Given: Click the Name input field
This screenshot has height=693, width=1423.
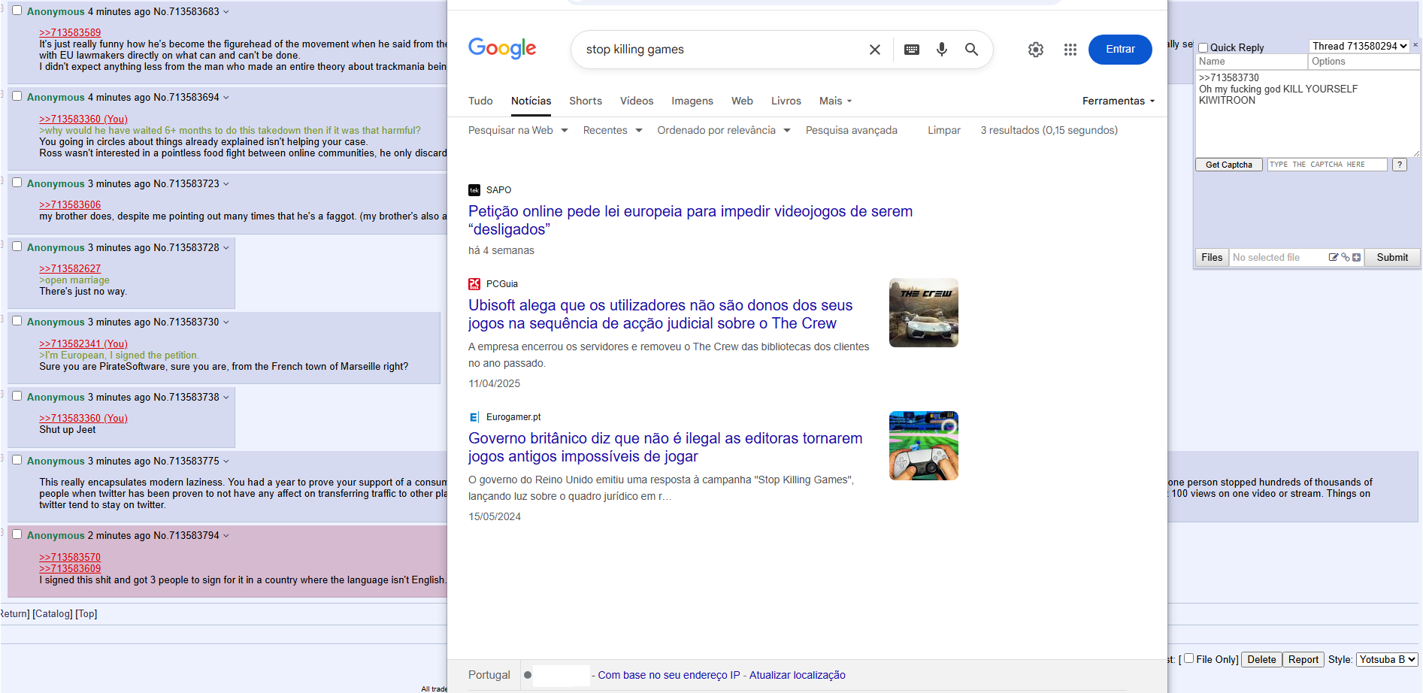Looking at the screenshot, I should tap(1252, 62).
